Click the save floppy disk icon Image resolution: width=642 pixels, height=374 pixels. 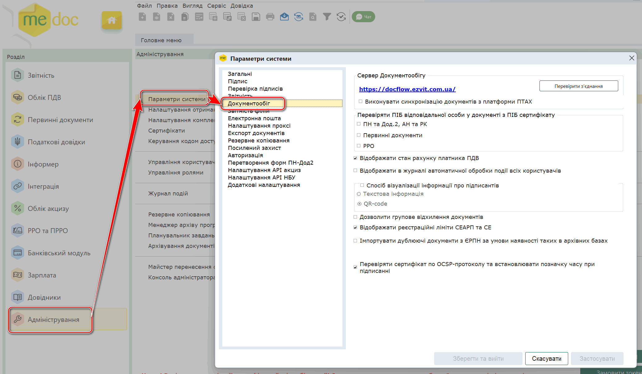click(256, 17)
